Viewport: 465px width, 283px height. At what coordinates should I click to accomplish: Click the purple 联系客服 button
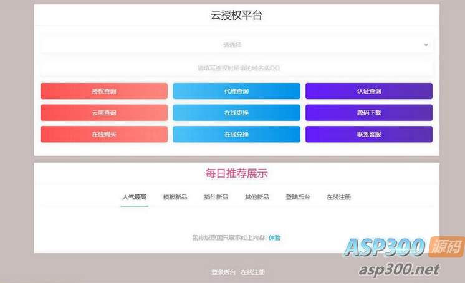(x=369, y=135)
